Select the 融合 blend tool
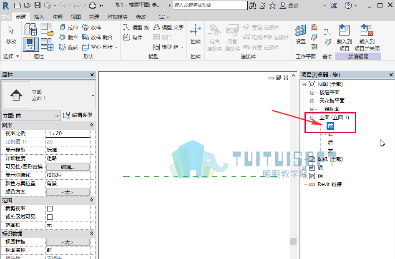The width and height of the screenshot is (395, 259). tap(69, 37)
